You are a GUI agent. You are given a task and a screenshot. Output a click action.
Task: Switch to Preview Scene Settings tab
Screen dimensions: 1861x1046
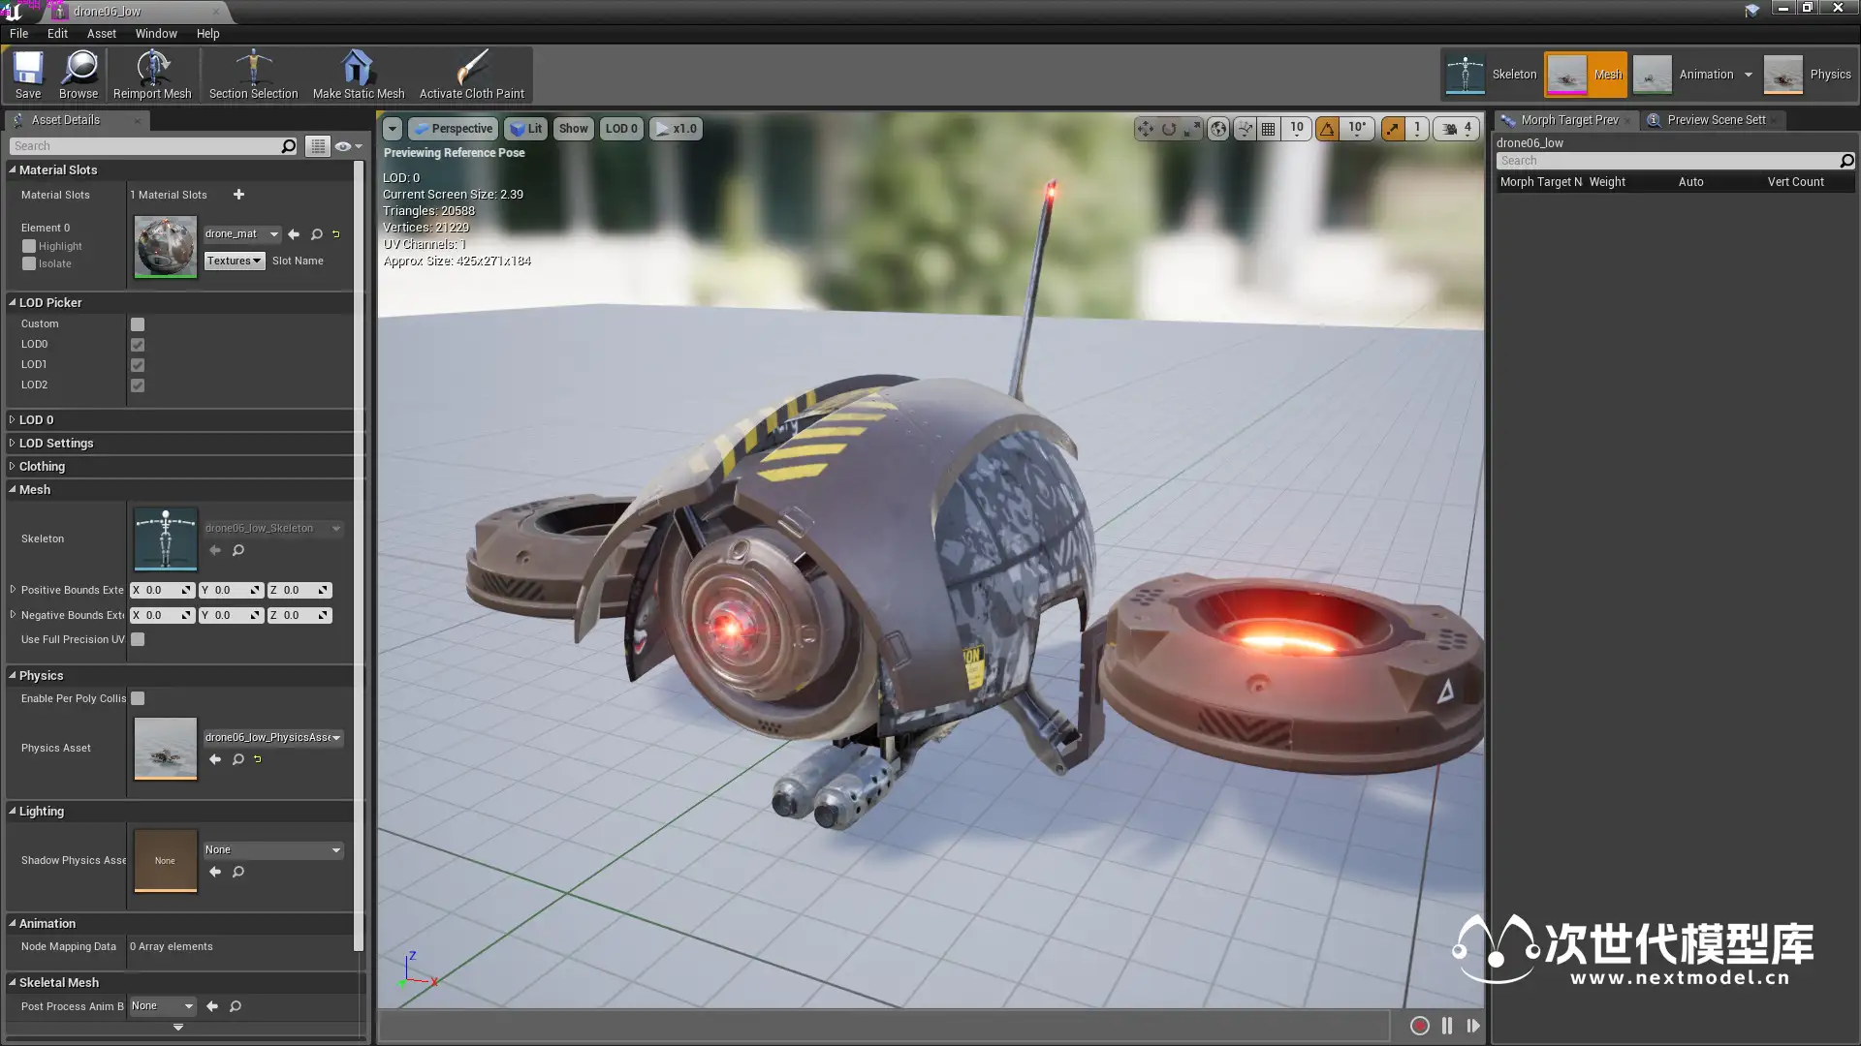point(1715,120)
